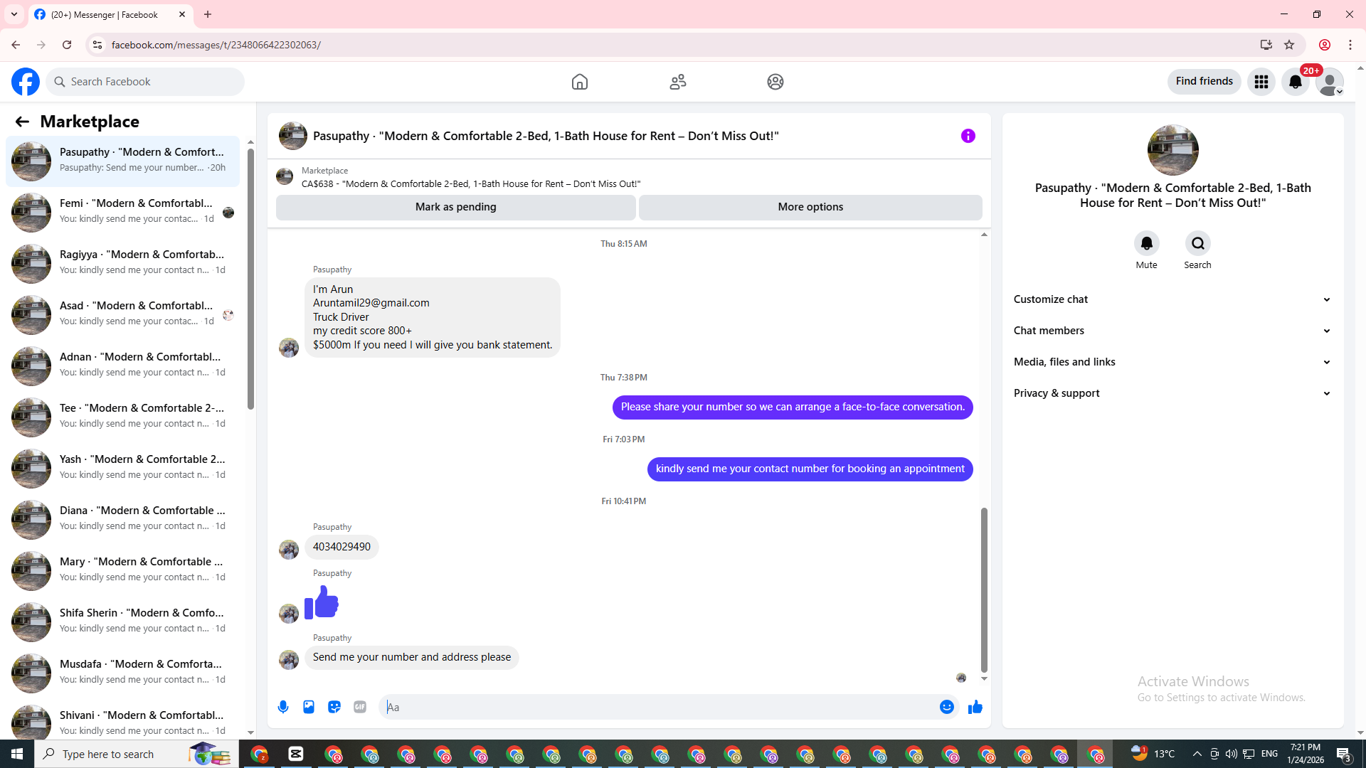Open the Friends tab

677,82
